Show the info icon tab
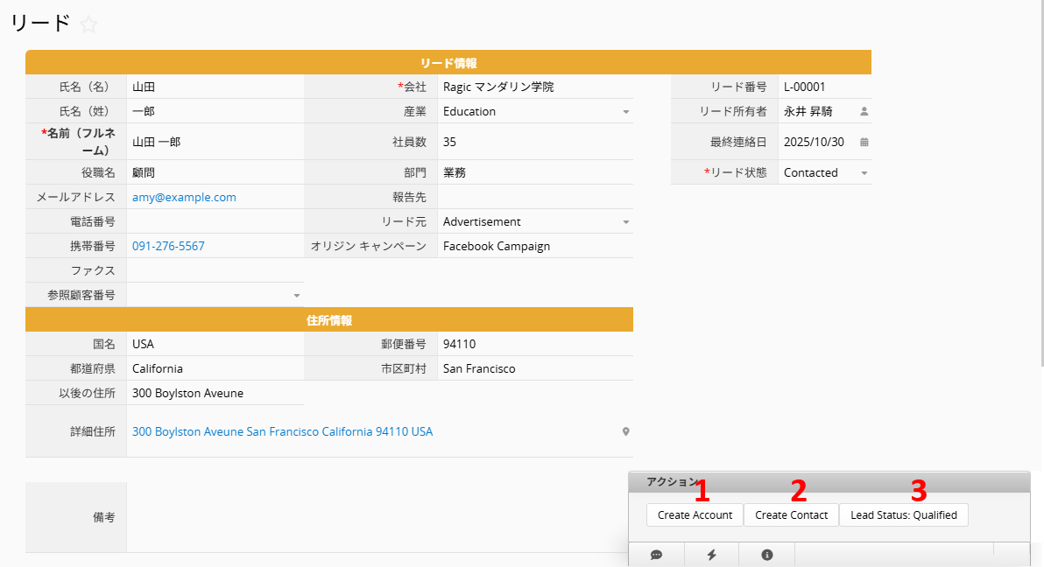Viewport: 1044px width, 567px height. (x=767, y=555)
